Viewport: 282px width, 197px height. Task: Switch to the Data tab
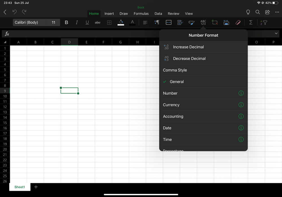[x=158, y=14]
